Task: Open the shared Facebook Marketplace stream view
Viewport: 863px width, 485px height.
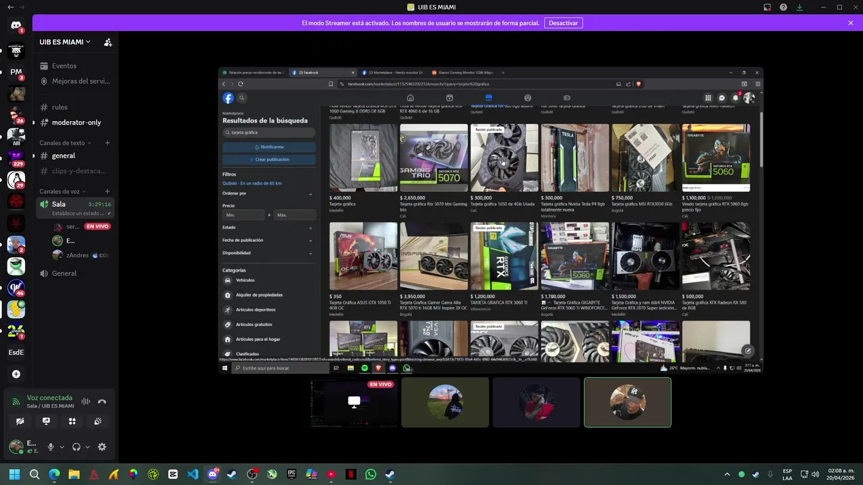Action: pos(491,220)
